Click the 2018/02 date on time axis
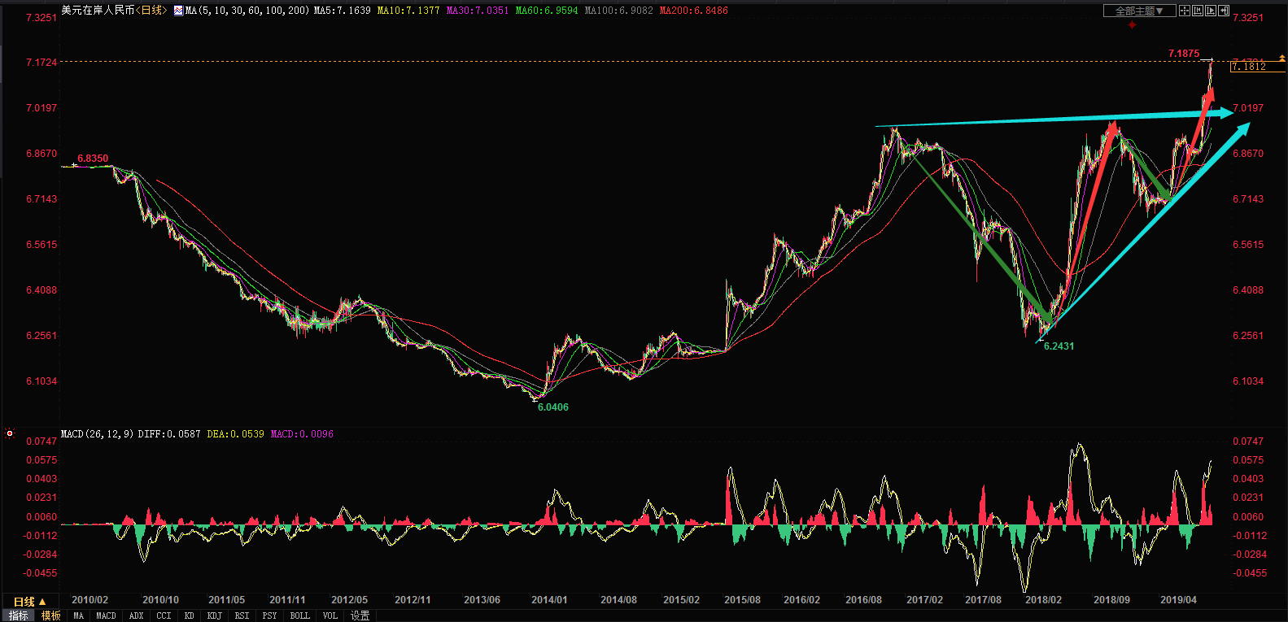Viewport: 1288px width, 622px height. [1043, 600]
